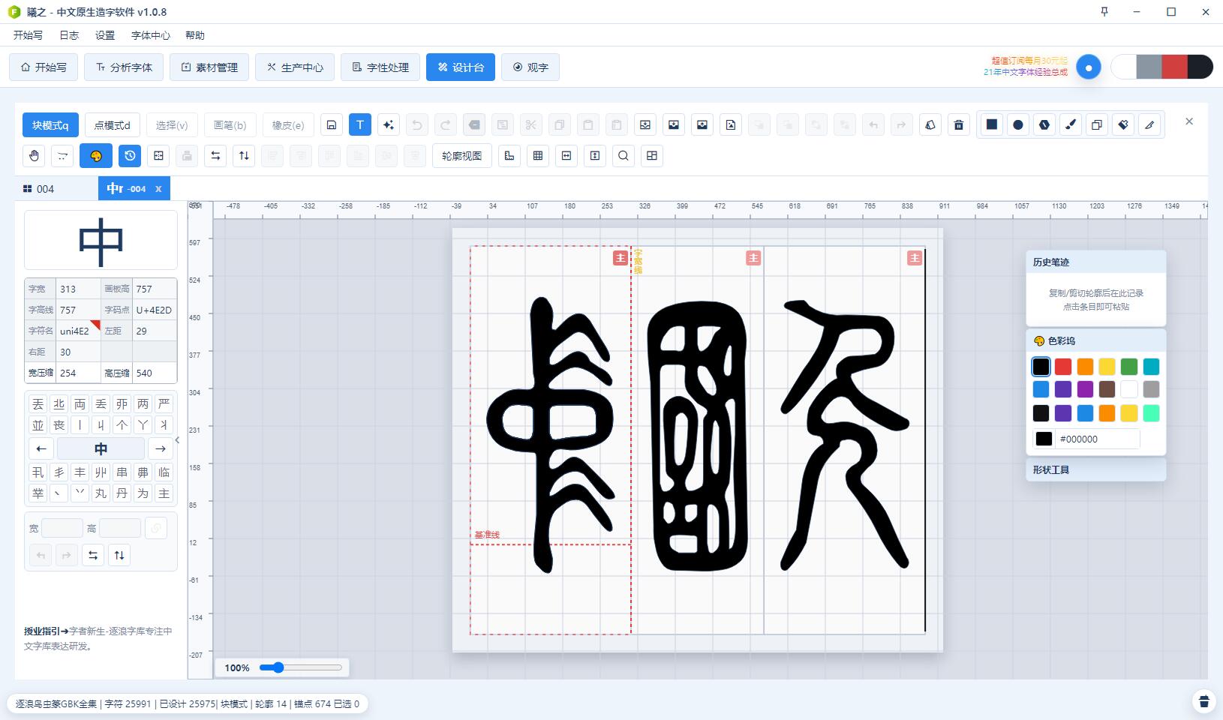Switch to point mode 点模式d

[x=113, y=125]
